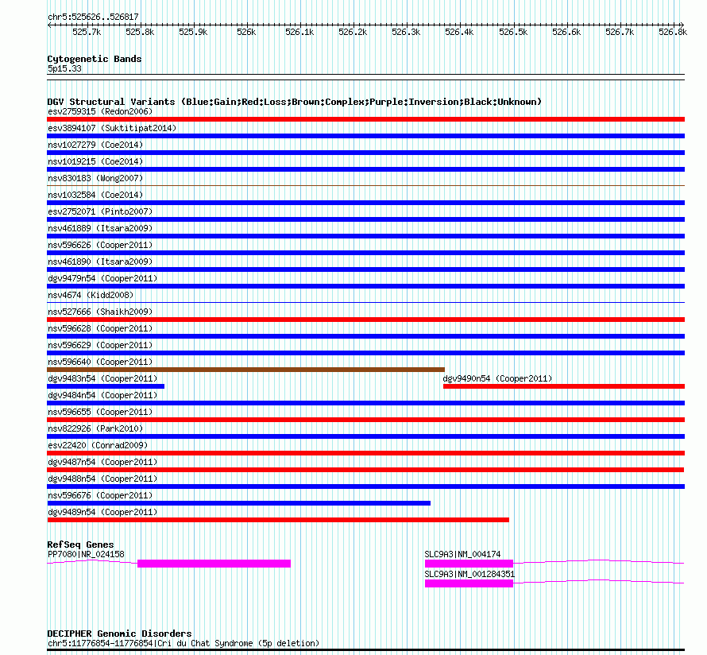707x655 pixels.
Task: Select the 526.5k ruler tick label
Action: (513, 32)
